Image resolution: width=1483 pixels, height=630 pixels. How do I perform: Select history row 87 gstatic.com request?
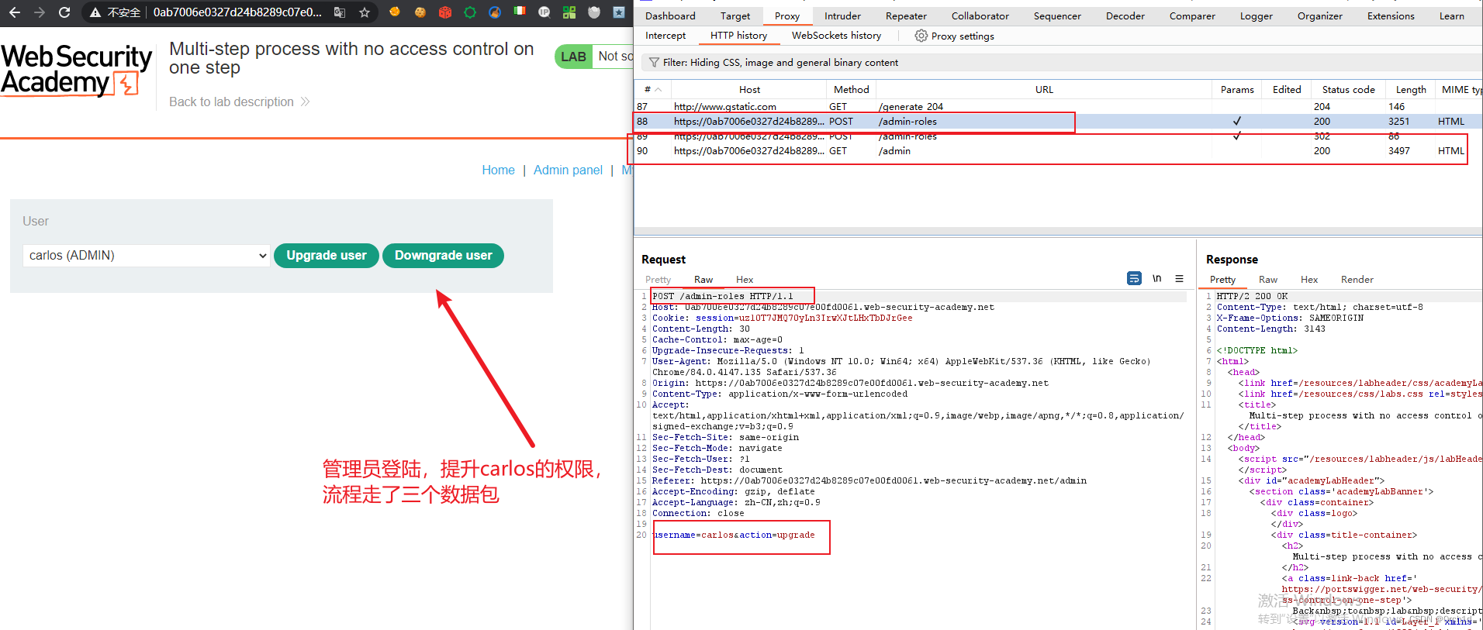pyautogui.click(x=1059, y=107)
